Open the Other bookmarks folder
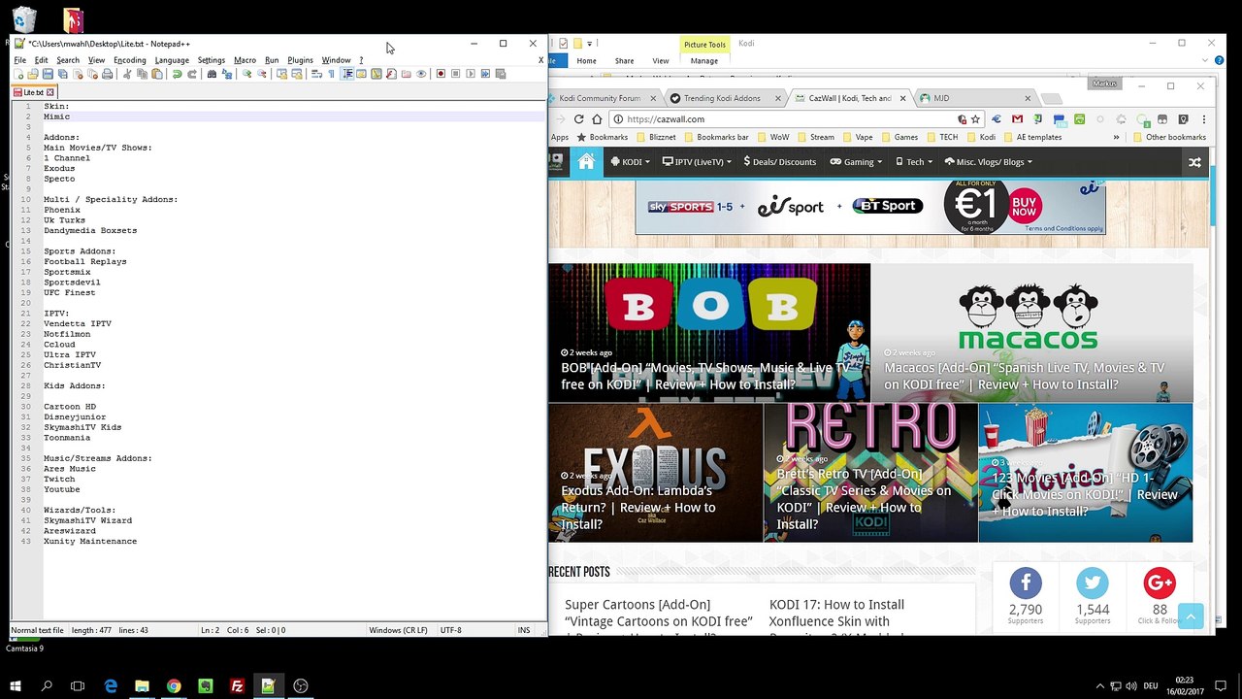The width and height of the screenshot is (1242, 699). click(x=1167, y=137)
